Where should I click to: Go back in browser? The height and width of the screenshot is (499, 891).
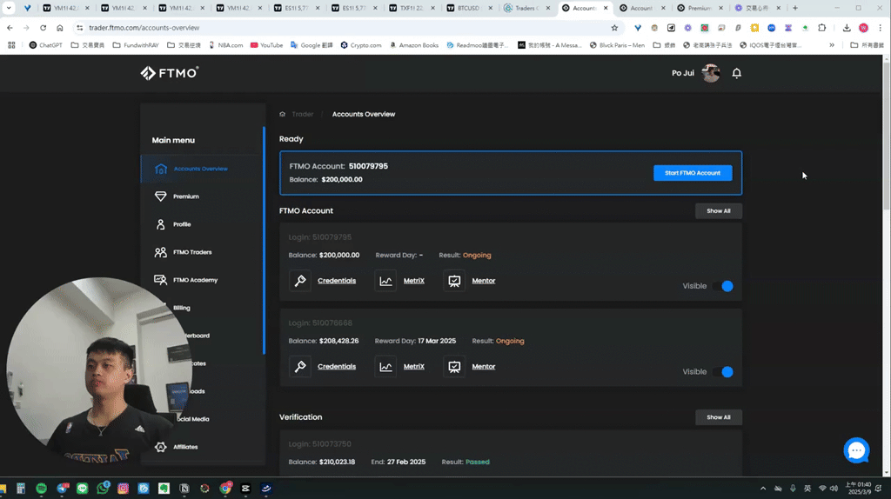pyautogui.click(x=10, y=27)
